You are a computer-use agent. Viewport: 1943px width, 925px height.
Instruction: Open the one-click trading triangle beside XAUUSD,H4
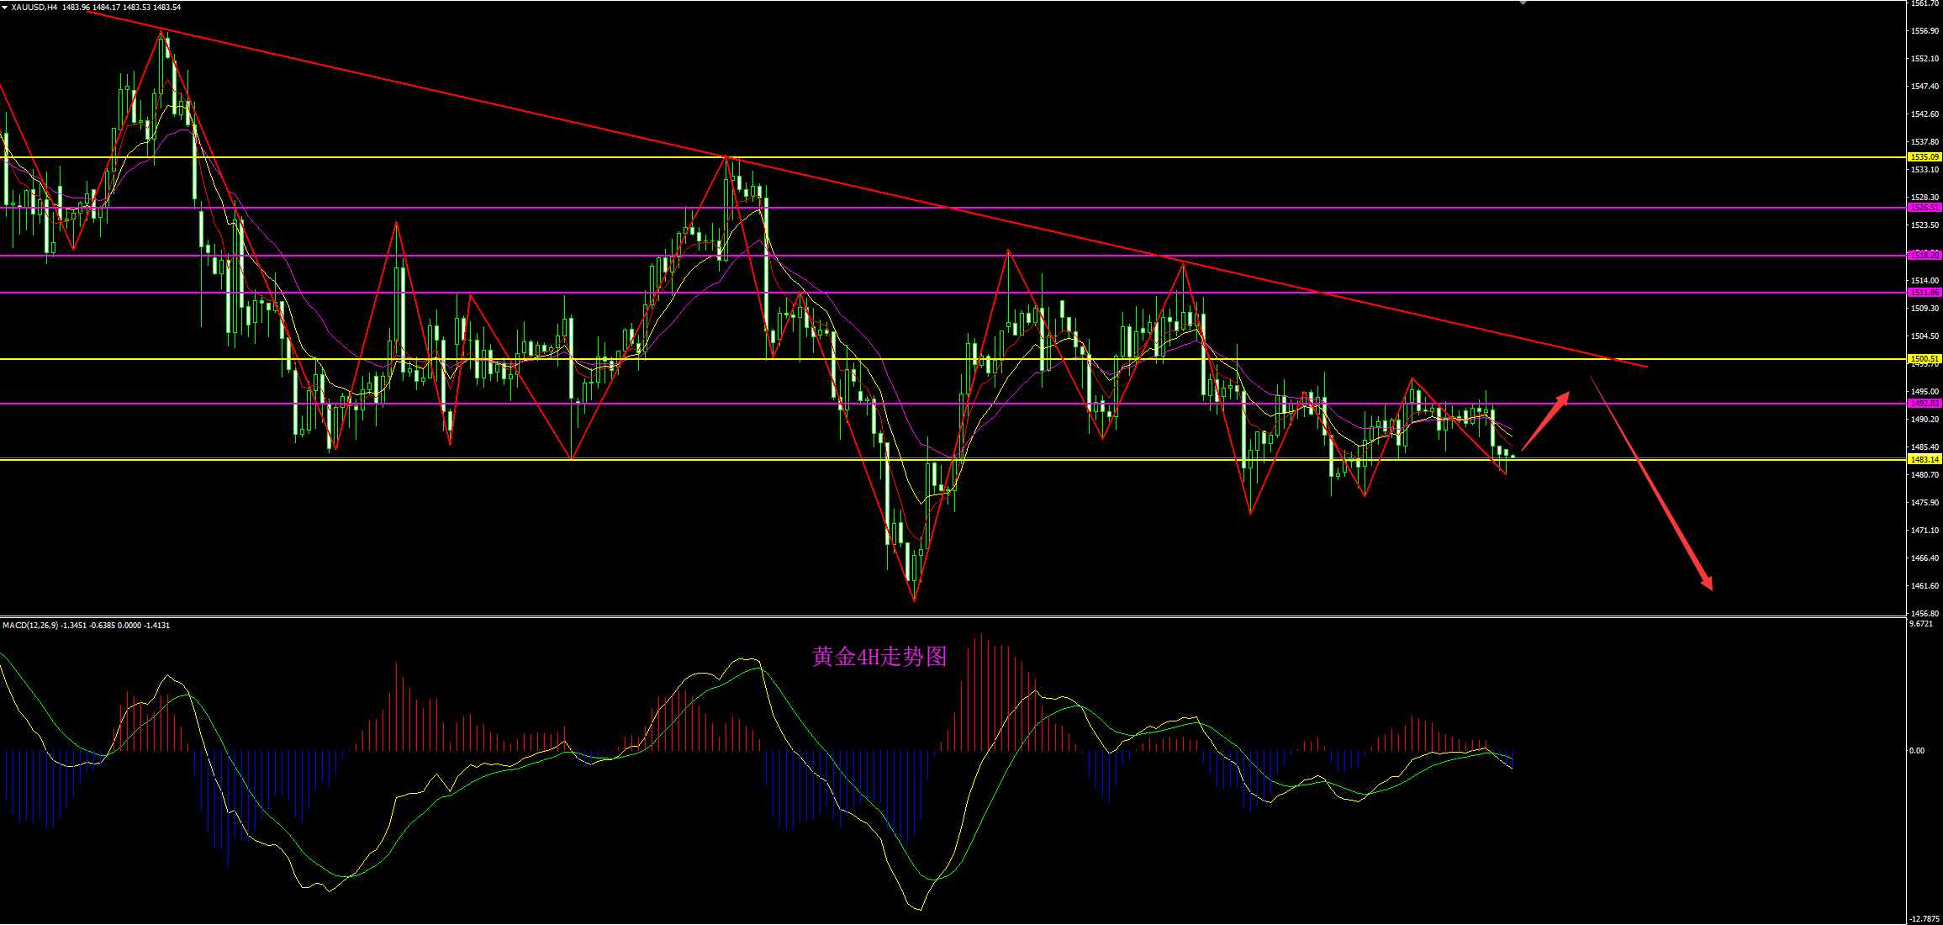(5, 7)
